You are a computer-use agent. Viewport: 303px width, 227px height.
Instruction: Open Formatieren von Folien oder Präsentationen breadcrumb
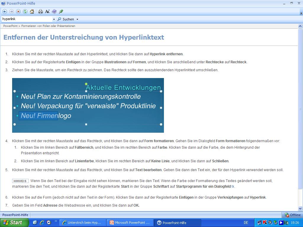pyautogui.click(x=48, y=26)
